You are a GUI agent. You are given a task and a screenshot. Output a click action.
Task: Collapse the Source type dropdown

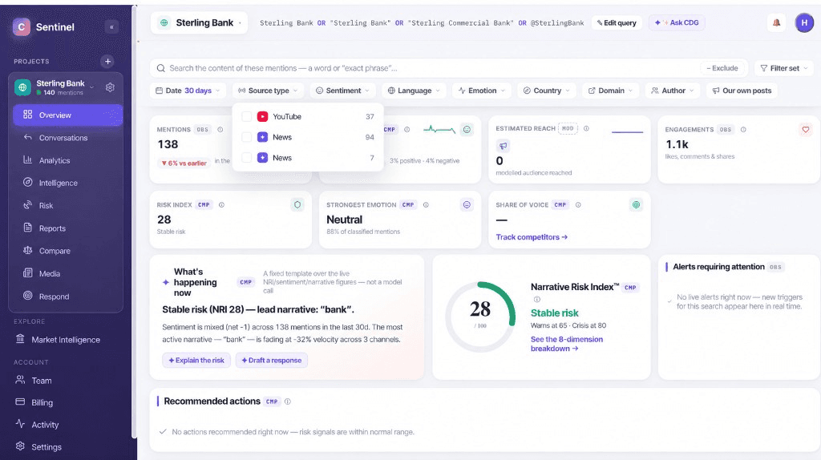tap(268, 91)
